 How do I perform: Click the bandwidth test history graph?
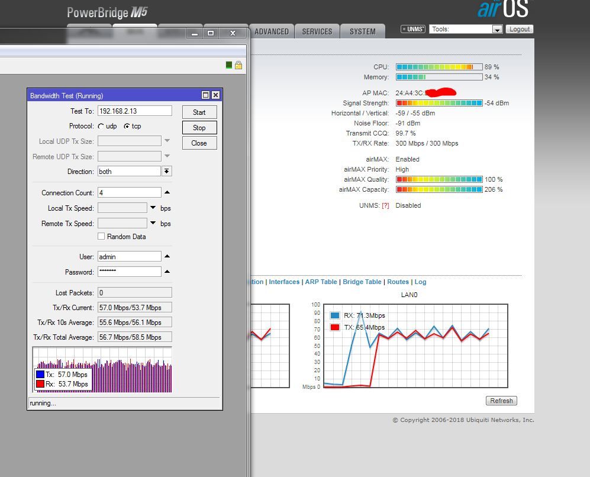[x=102, y=370]
